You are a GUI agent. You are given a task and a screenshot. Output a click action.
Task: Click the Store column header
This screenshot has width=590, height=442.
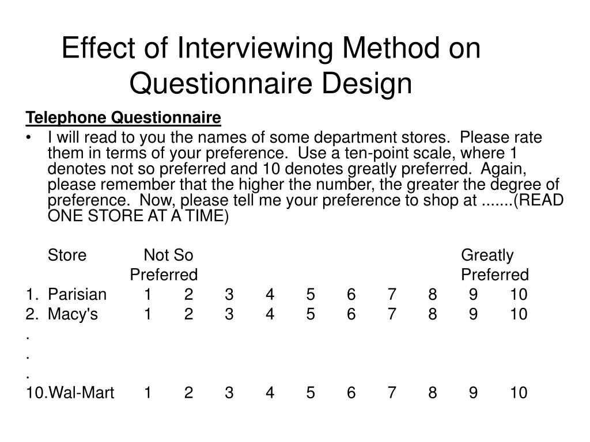(67, 255)
